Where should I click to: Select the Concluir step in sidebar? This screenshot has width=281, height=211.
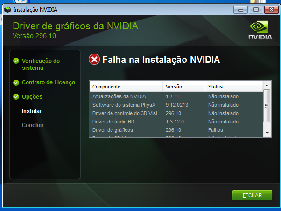tap(33, 125)
